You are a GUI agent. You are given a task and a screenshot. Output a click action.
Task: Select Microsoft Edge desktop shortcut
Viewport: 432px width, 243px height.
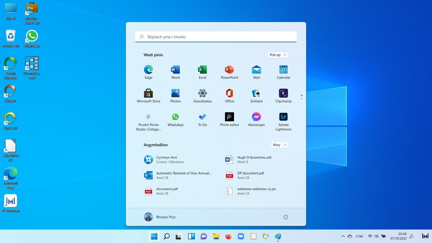pyautogui.click(x=11, y=178)
